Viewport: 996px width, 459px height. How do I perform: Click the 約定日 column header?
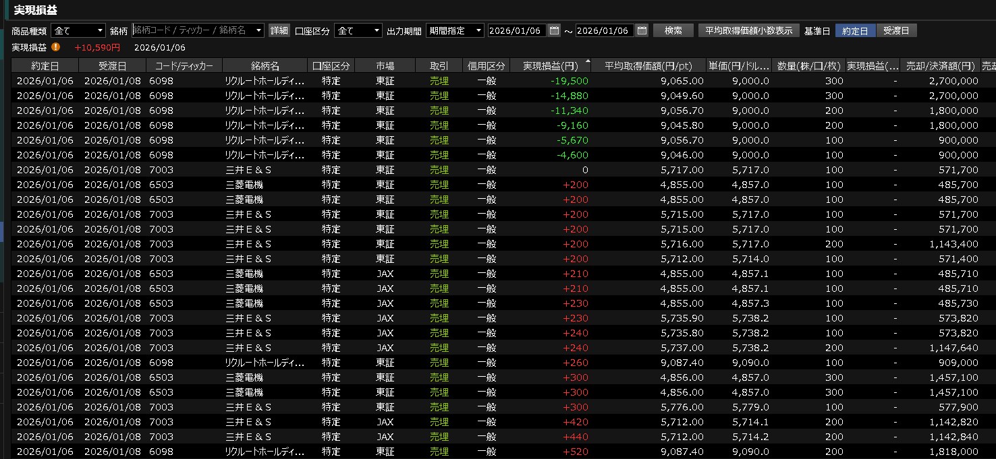tap(45, 65)
